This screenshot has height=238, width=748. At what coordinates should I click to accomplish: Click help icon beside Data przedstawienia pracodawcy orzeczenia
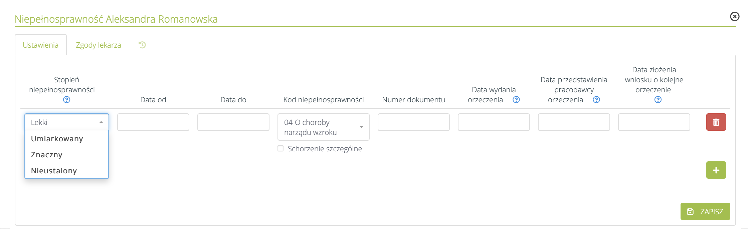pos(596,100)
